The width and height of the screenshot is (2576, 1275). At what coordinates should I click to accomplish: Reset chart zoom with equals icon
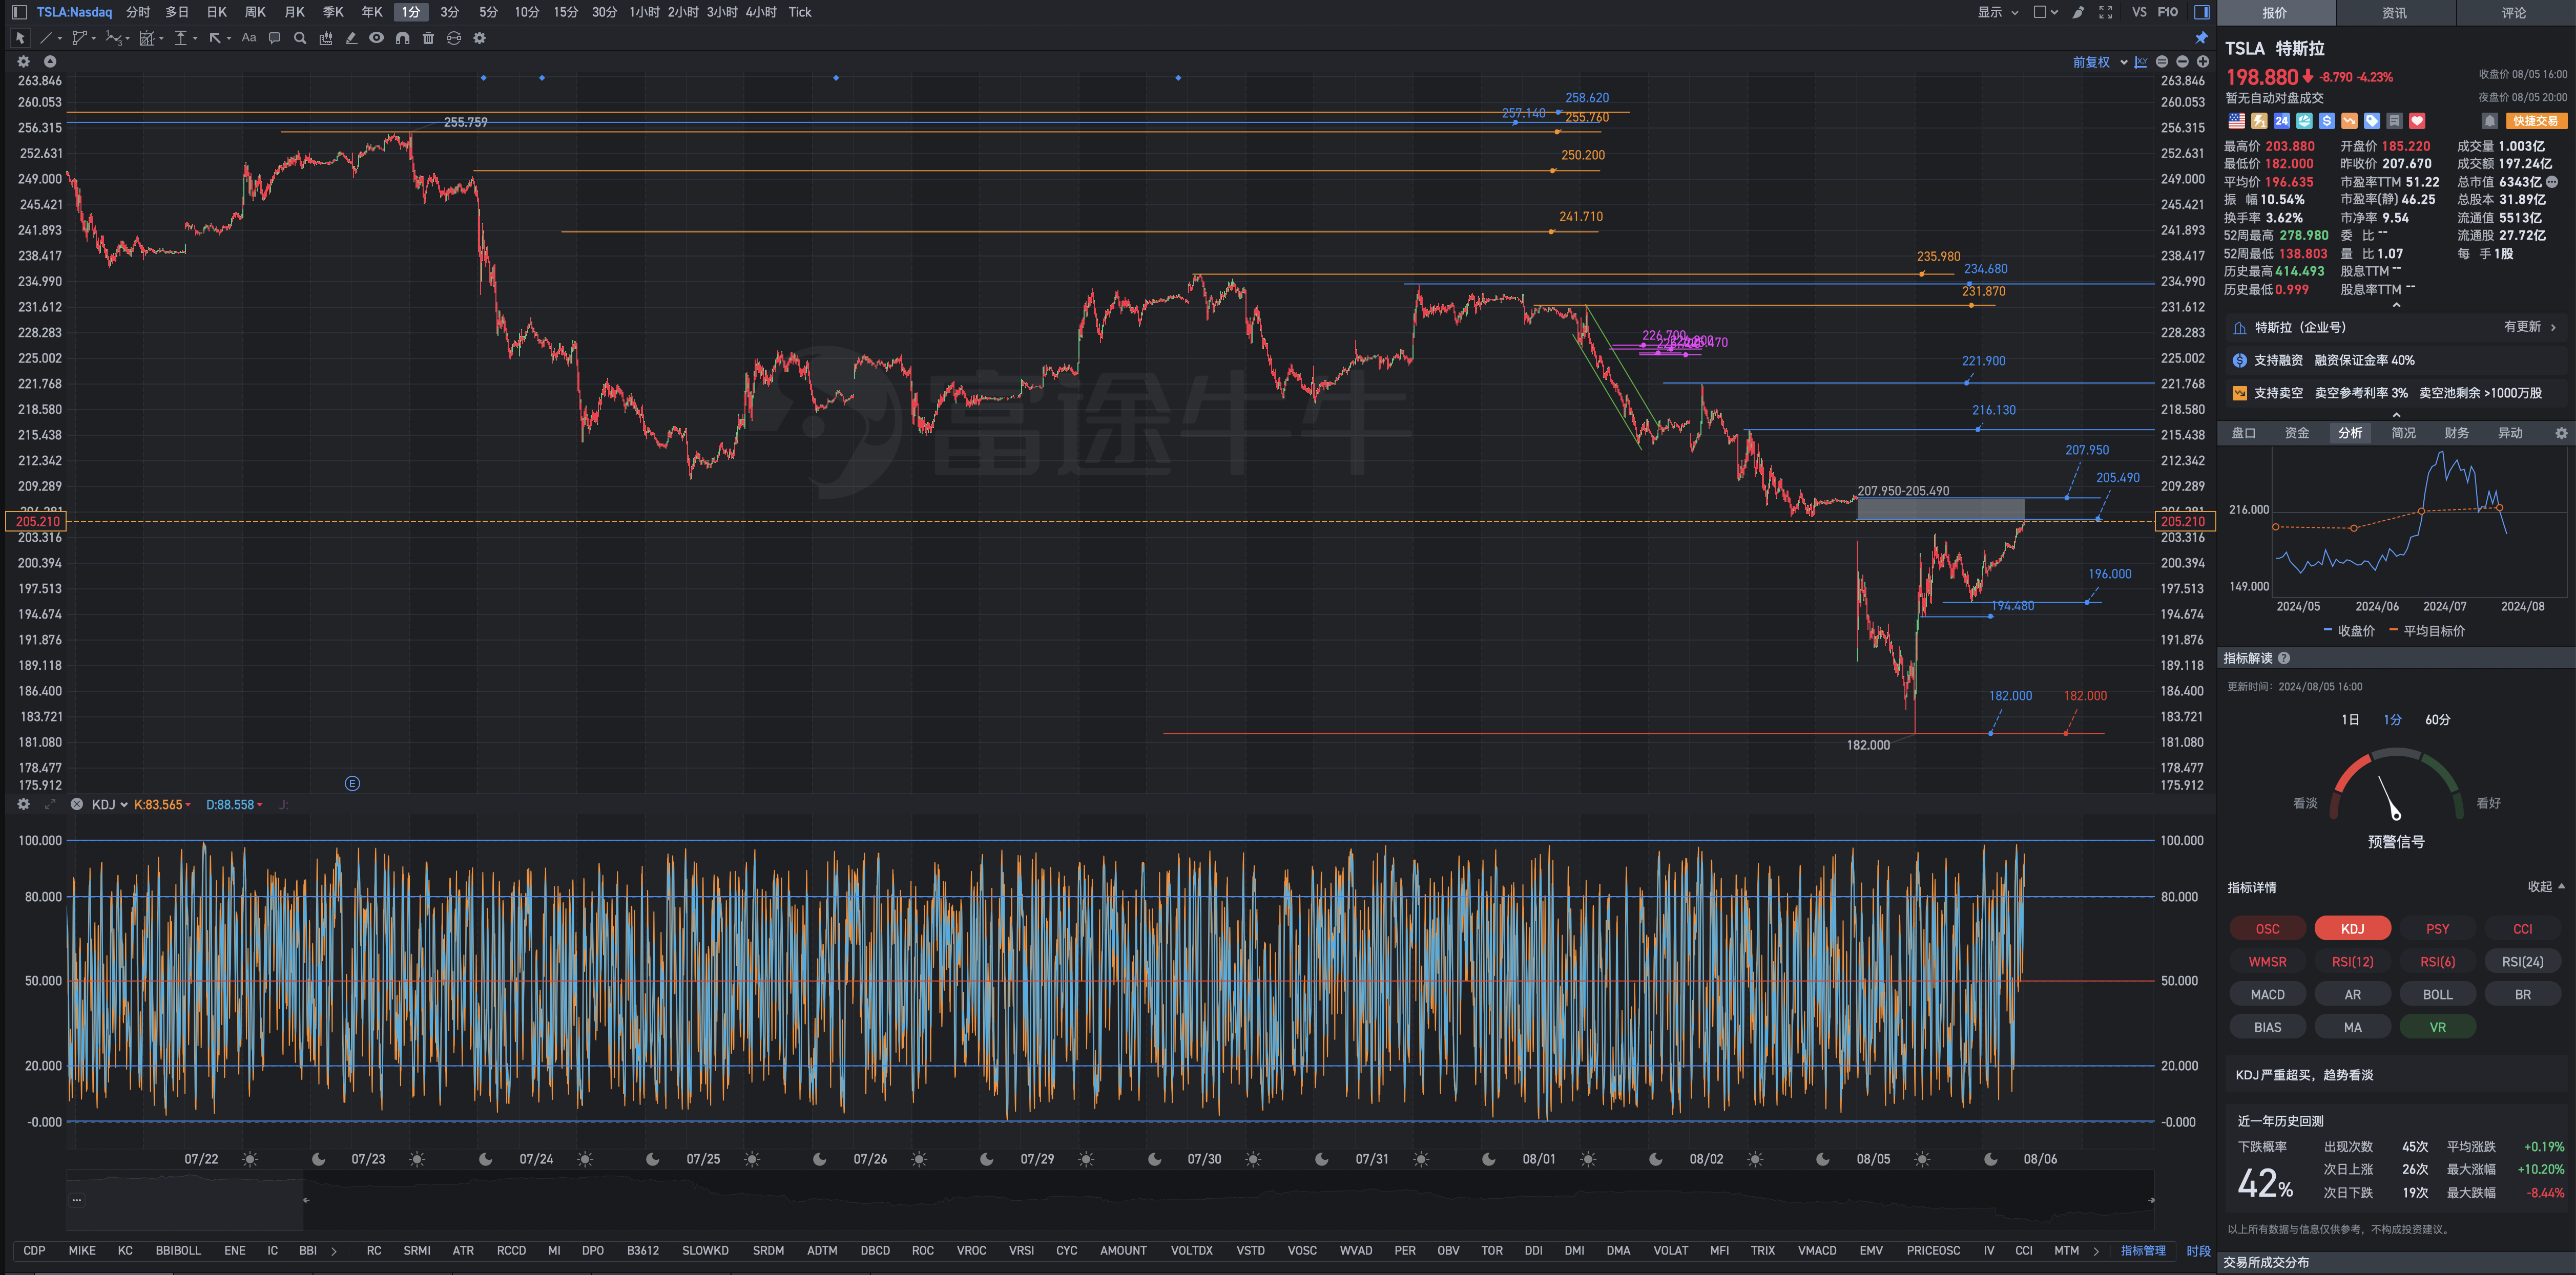tap(2162, 62)
